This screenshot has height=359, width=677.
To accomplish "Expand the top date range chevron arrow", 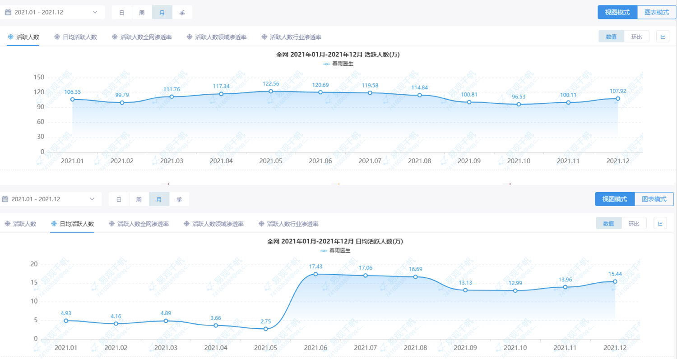I will pos(95,12).
